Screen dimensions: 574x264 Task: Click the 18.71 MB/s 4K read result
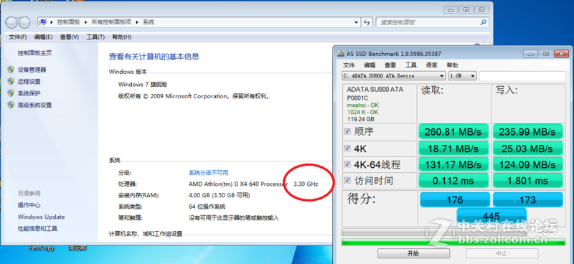tap(453, 148)
